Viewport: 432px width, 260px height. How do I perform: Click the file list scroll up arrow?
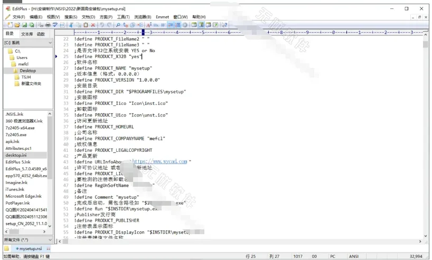[50, 113]
